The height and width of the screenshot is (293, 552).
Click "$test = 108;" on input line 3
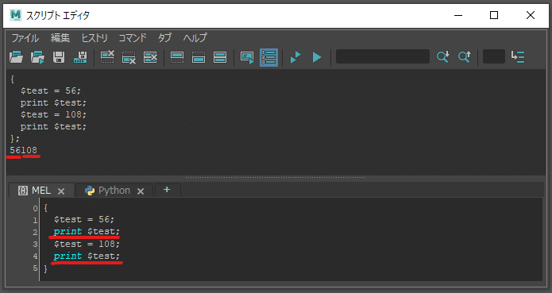[x=87, y=244]
